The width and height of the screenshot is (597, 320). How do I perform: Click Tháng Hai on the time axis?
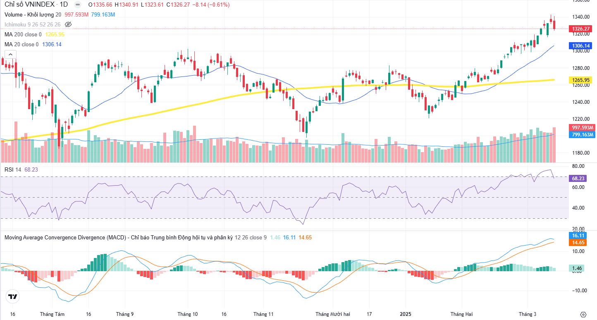[x=461, y=314]
